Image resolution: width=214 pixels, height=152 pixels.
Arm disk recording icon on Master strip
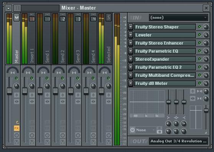[16, 142]
